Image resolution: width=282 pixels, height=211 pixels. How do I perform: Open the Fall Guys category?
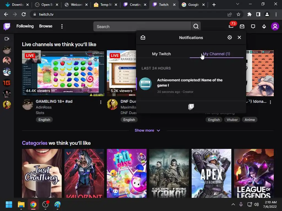point(127,173)
